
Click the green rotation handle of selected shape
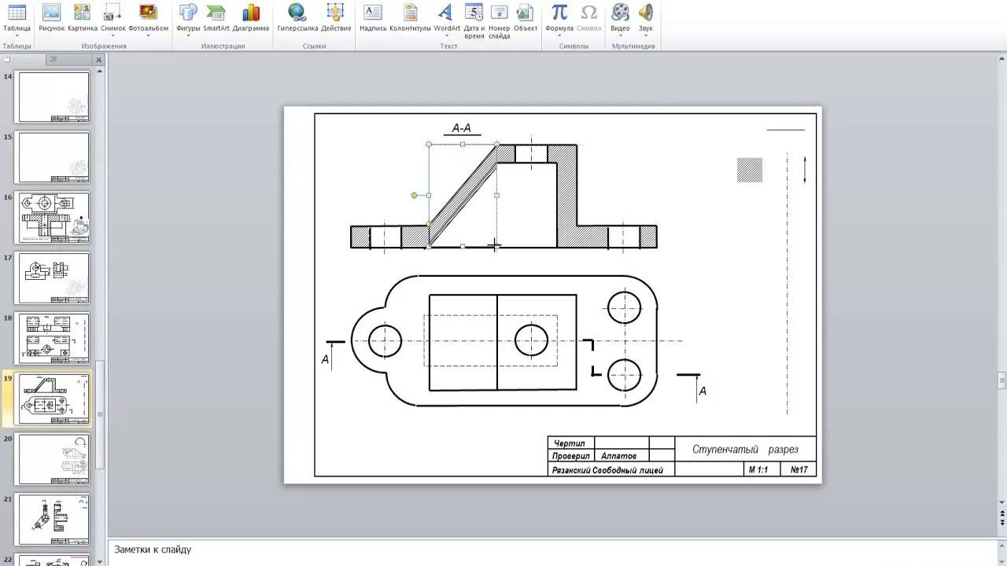[415, 195]
